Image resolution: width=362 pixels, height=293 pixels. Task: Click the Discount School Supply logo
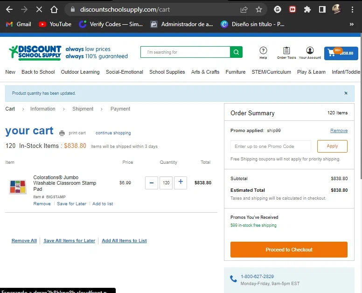click(35, 53)
